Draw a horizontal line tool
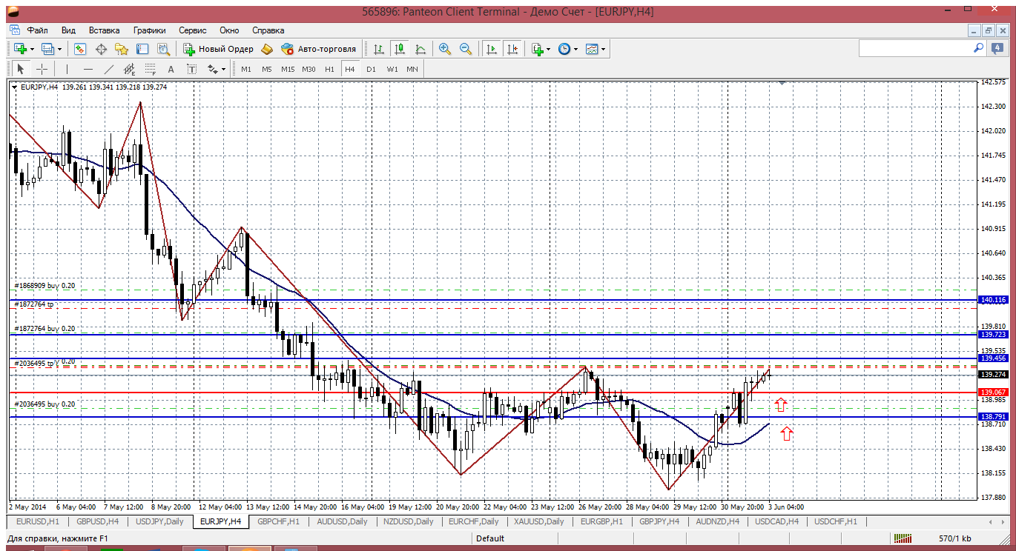This screenshot has width=1016, height=551. click(88, 69)
